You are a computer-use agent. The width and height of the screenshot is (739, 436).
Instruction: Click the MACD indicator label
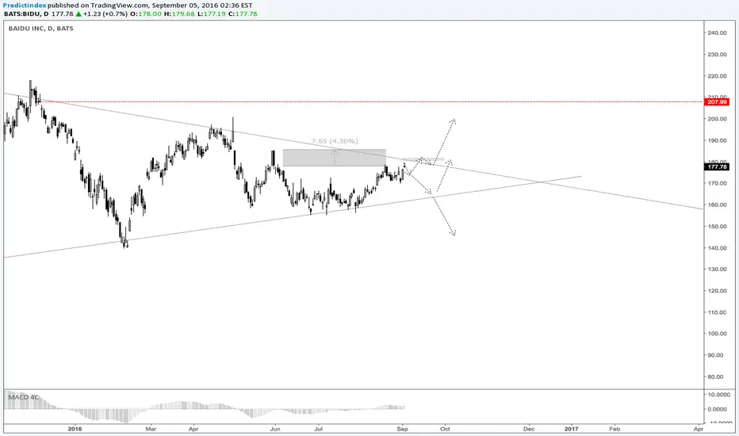pyautogui.click(x=24, y=397)
